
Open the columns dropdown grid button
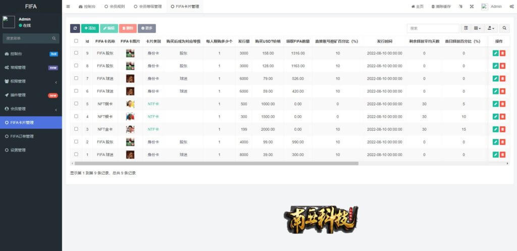(478, 28)
